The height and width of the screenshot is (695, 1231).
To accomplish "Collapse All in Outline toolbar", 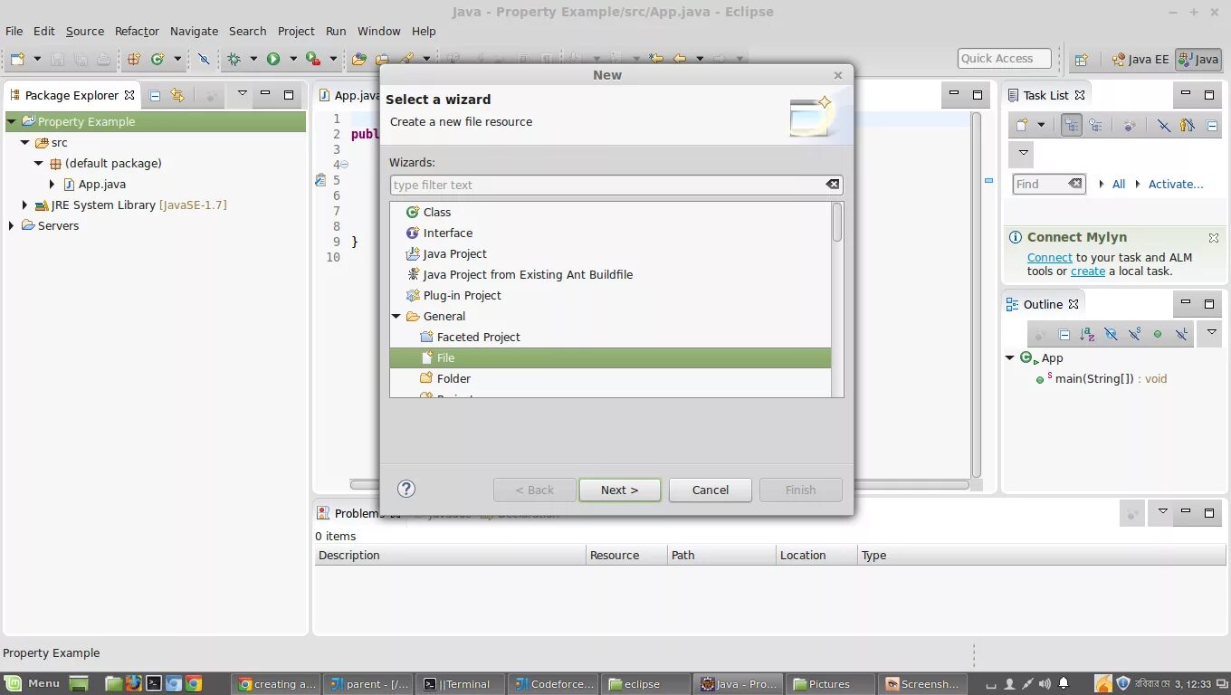I will [x=1064, y=335].
